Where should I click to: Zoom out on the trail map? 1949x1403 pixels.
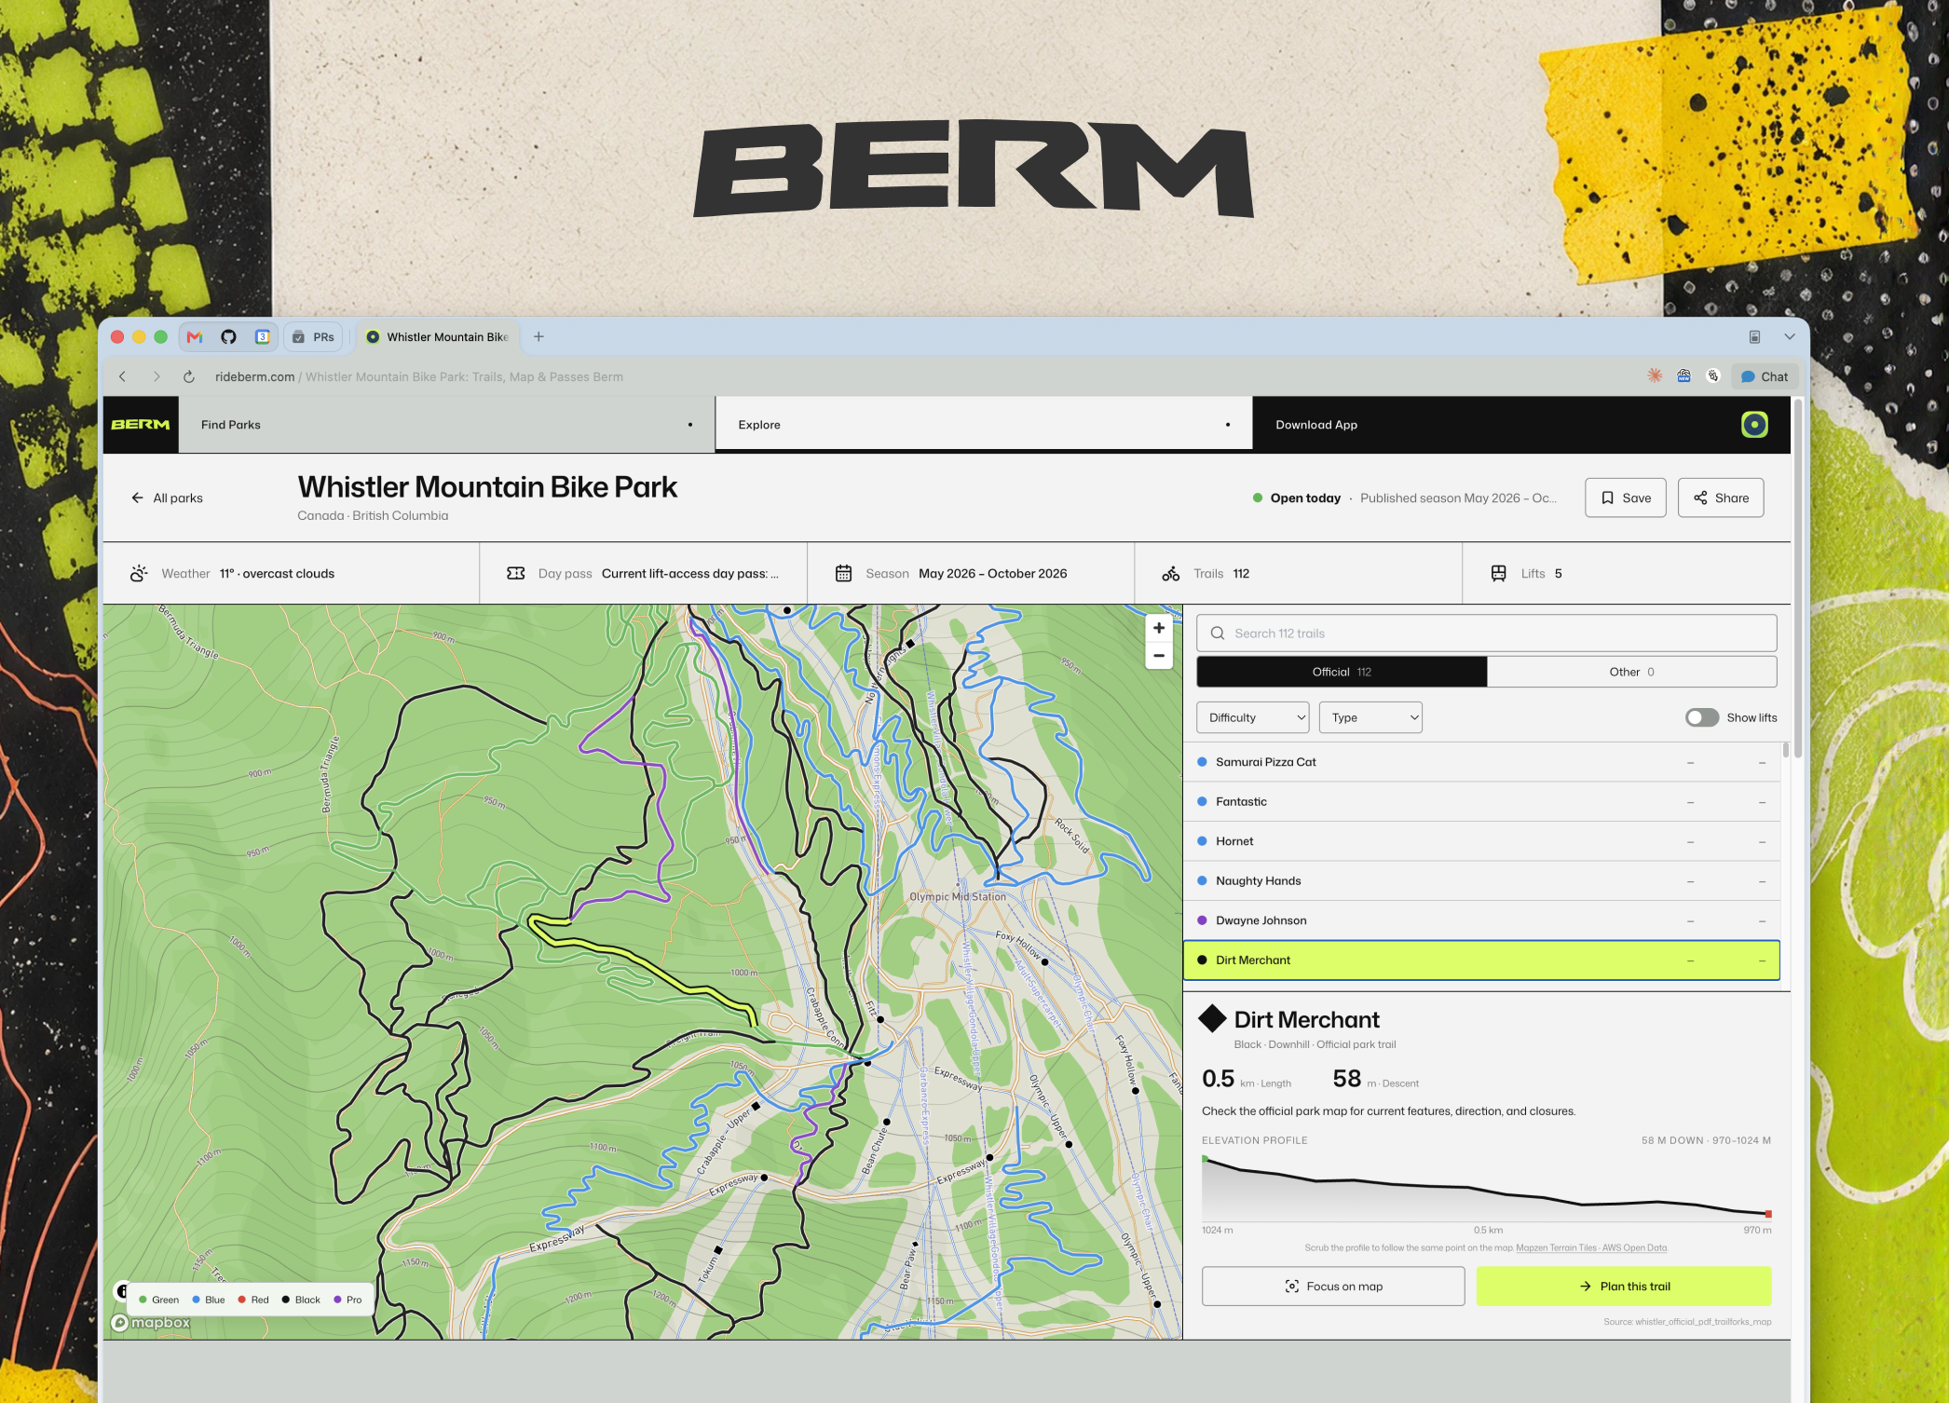point(1159,656)
